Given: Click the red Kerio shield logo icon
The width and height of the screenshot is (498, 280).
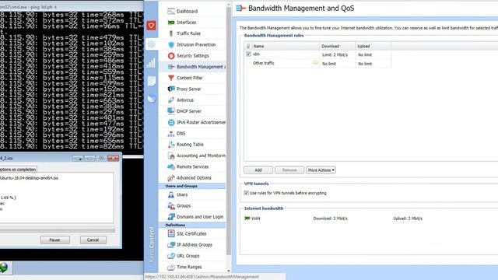Looking at the screenshot, I should [x=151, y=26].
